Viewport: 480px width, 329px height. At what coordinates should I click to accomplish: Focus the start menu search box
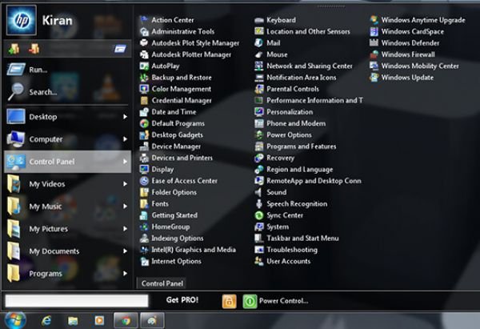click(x=77, y=301)
